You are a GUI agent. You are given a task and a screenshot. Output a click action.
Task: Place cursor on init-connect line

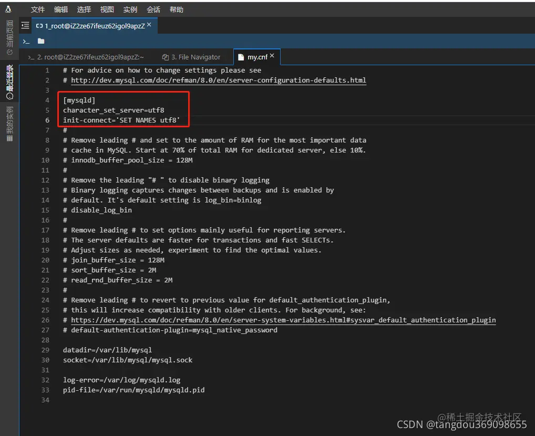coord(121,120)
